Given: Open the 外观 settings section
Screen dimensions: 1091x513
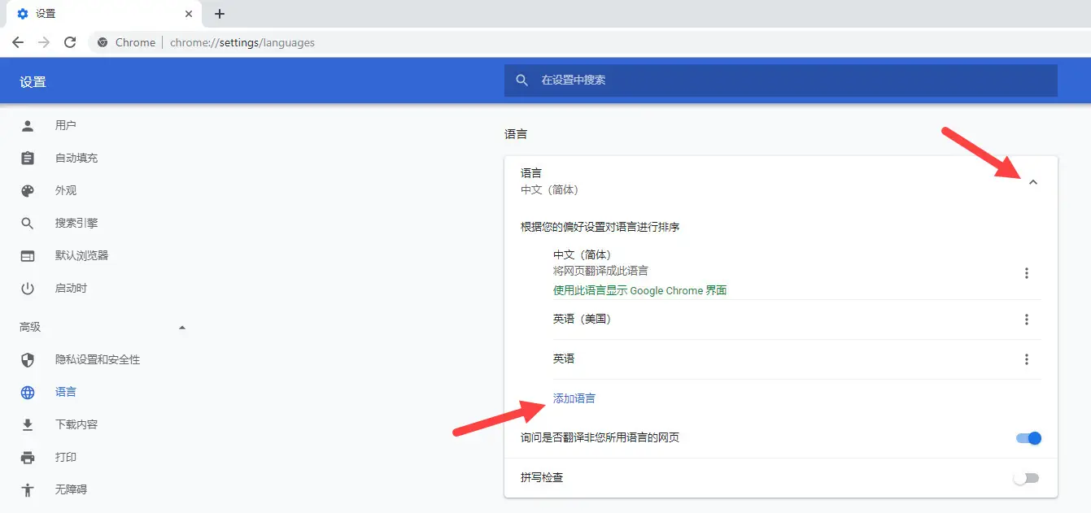Looking at the screenshot, I should [x=66, y=190].
